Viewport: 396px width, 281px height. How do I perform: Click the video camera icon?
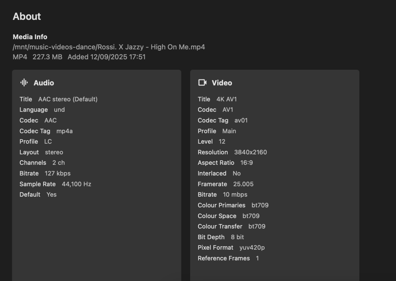coord(202,83)
